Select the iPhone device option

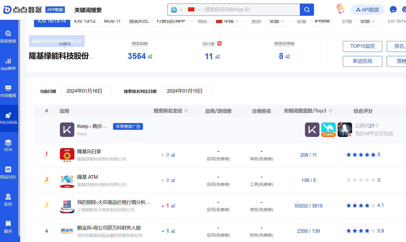click(322, 21)
